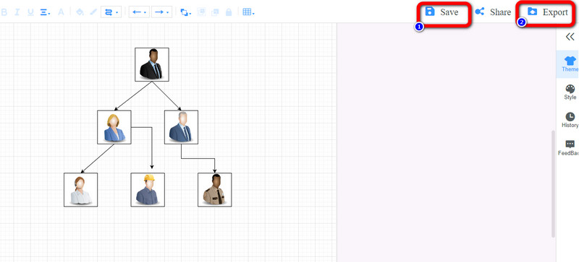Click the Save button

click(x=442, y=12)
